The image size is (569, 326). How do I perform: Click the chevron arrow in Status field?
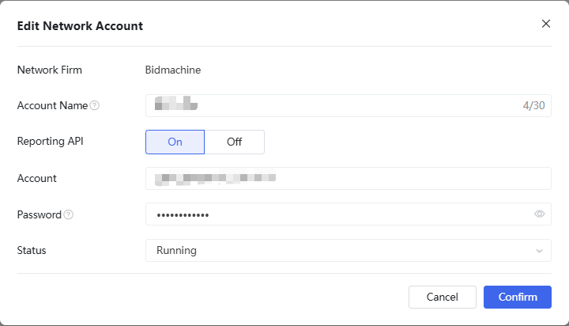click(539, 251)
